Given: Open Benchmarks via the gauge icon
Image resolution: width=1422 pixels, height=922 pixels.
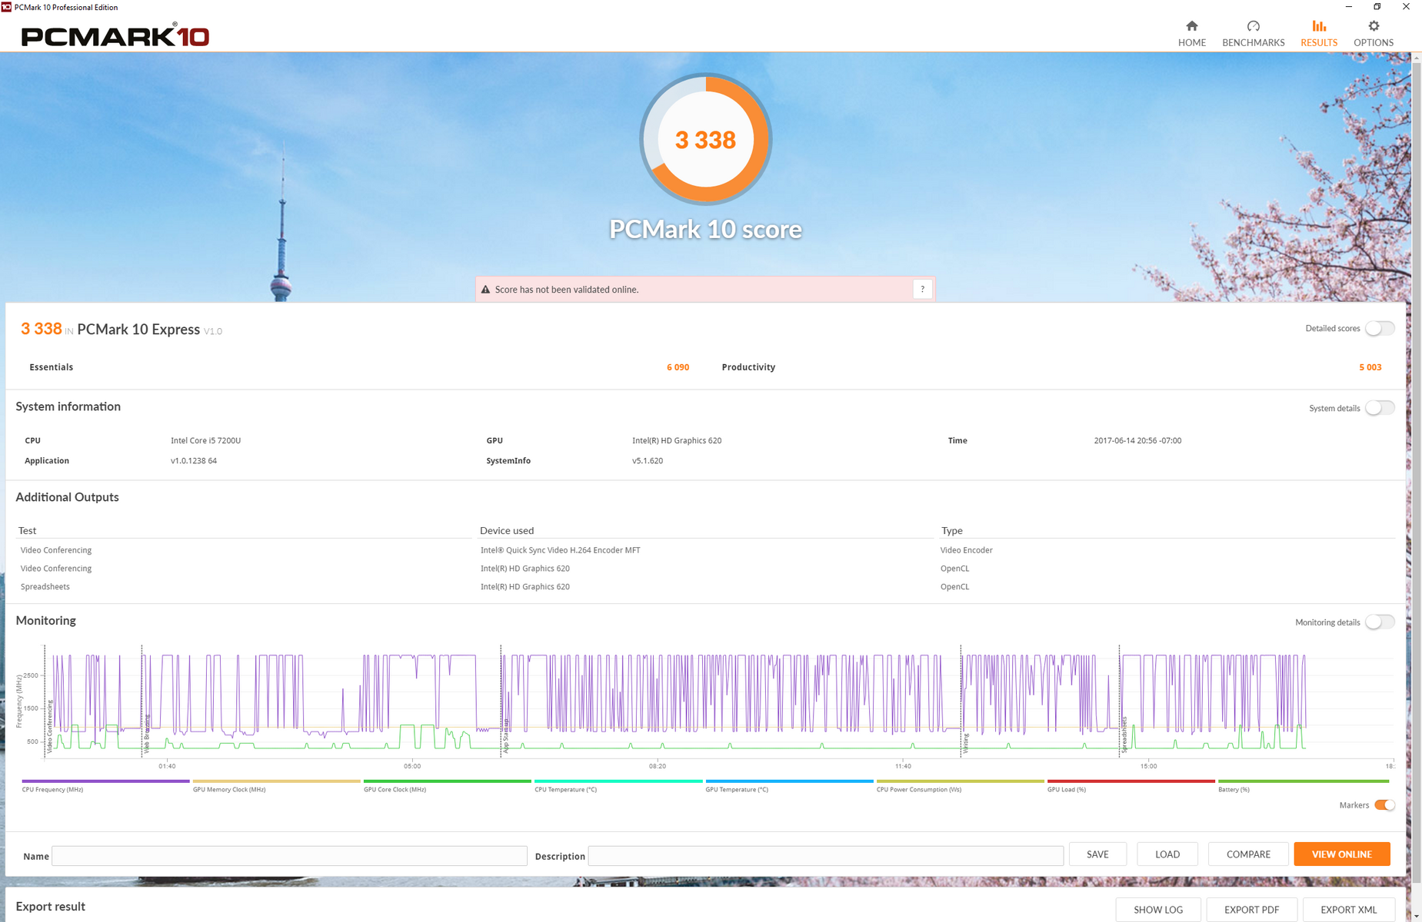Looking at the screenshot, I should (x=1253, y=26).
